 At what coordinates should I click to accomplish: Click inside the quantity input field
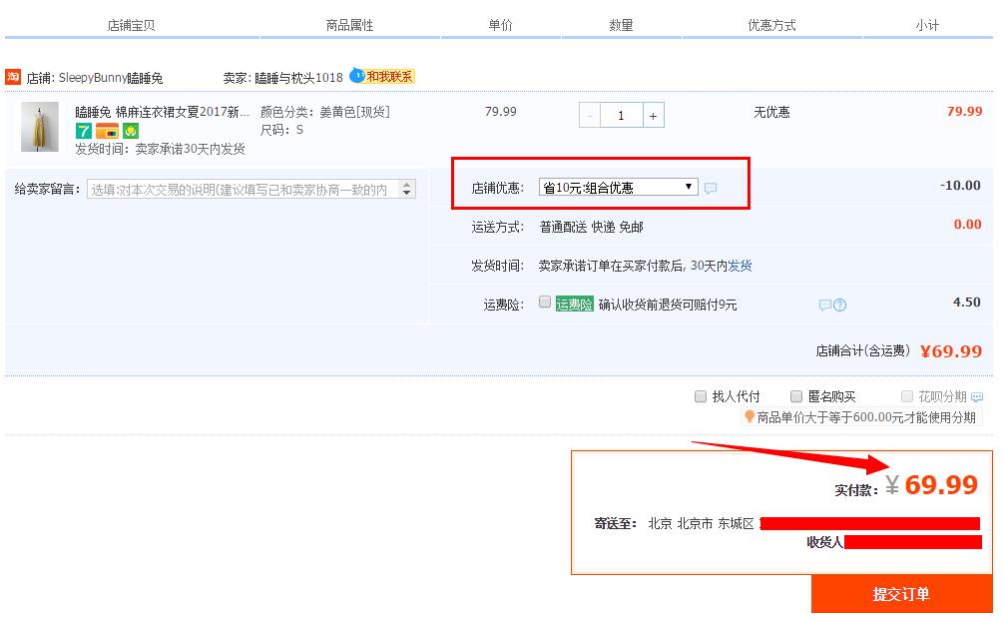click(x=621, y=115)
